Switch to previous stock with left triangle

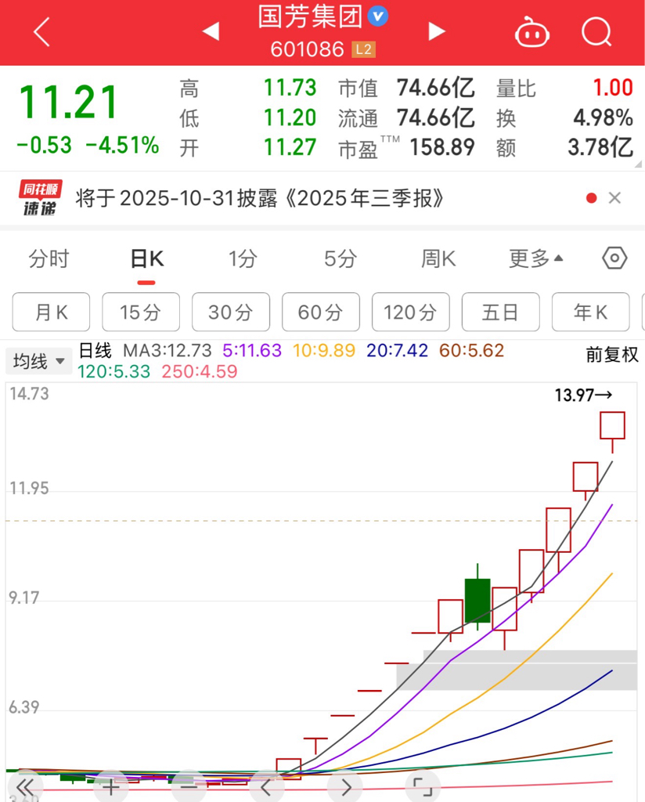click(211, 31)
